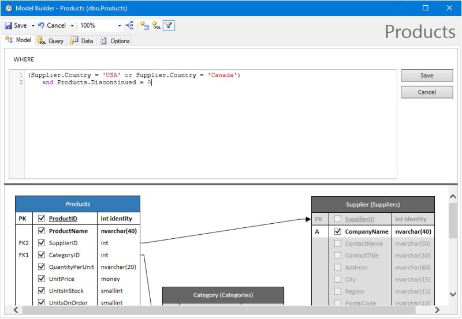Uncheck the ProductID checkbox
462x319 pixels.
[x=42, y=219]
